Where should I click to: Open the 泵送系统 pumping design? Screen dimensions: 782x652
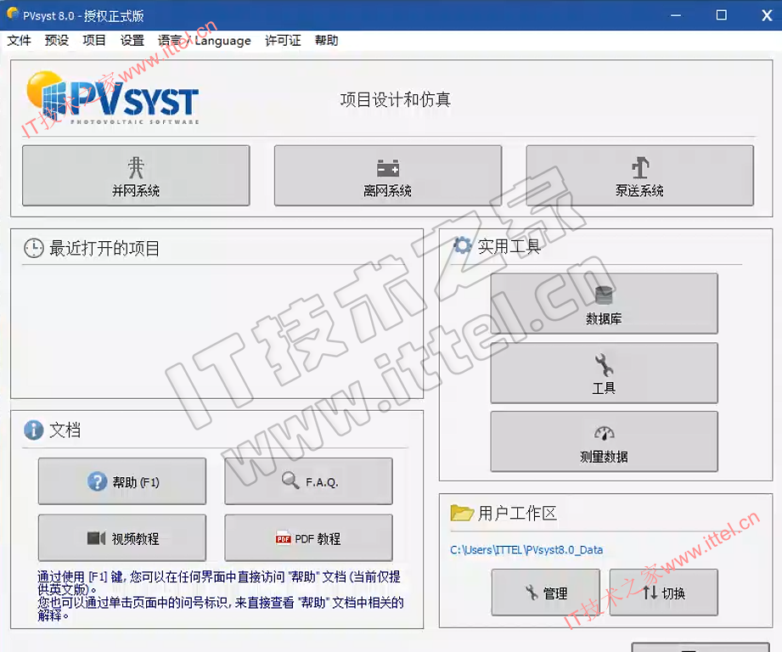pos(639,176)
